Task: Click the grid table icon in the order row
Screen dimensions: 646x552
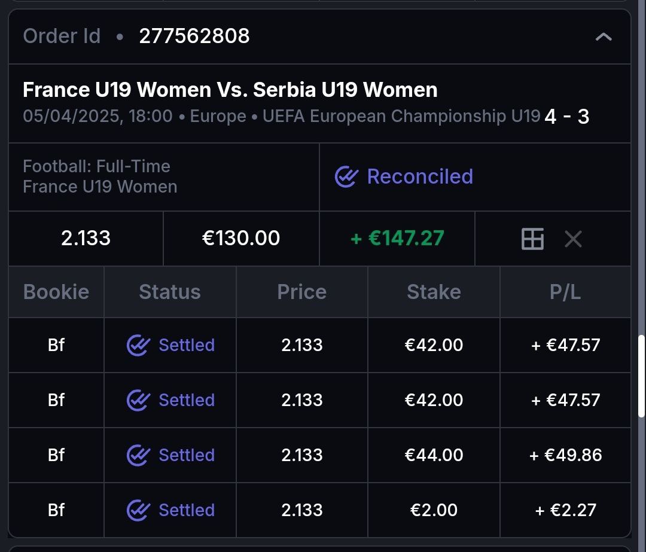Action: pyautogui.click(x=532, y=239)
